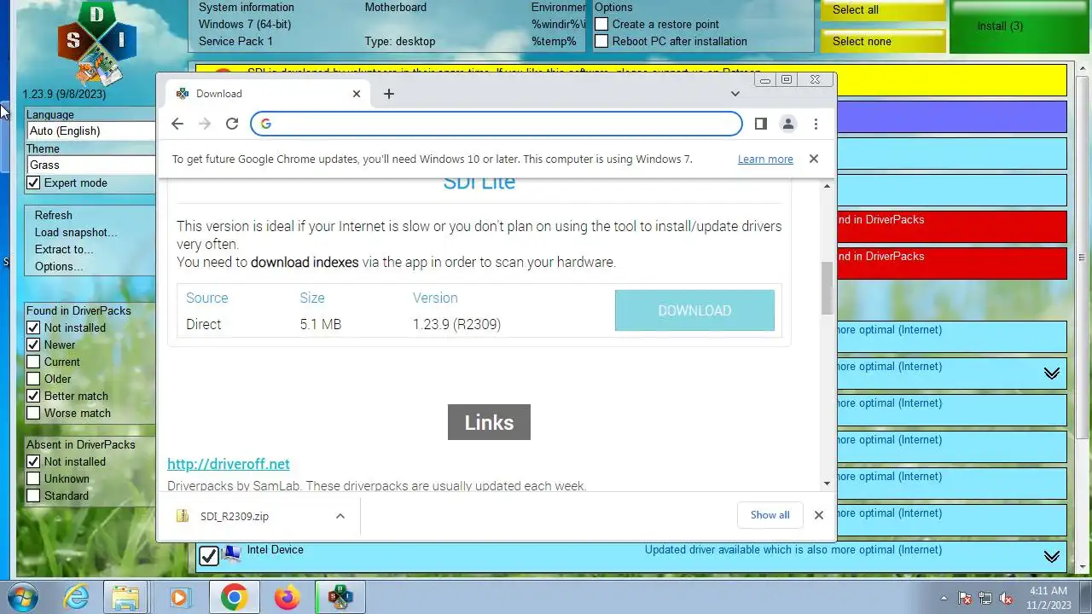Click the SDI Lite DOWNLOAD button
The height and width of the screenshot is (614, 1092).
[694, 310]
